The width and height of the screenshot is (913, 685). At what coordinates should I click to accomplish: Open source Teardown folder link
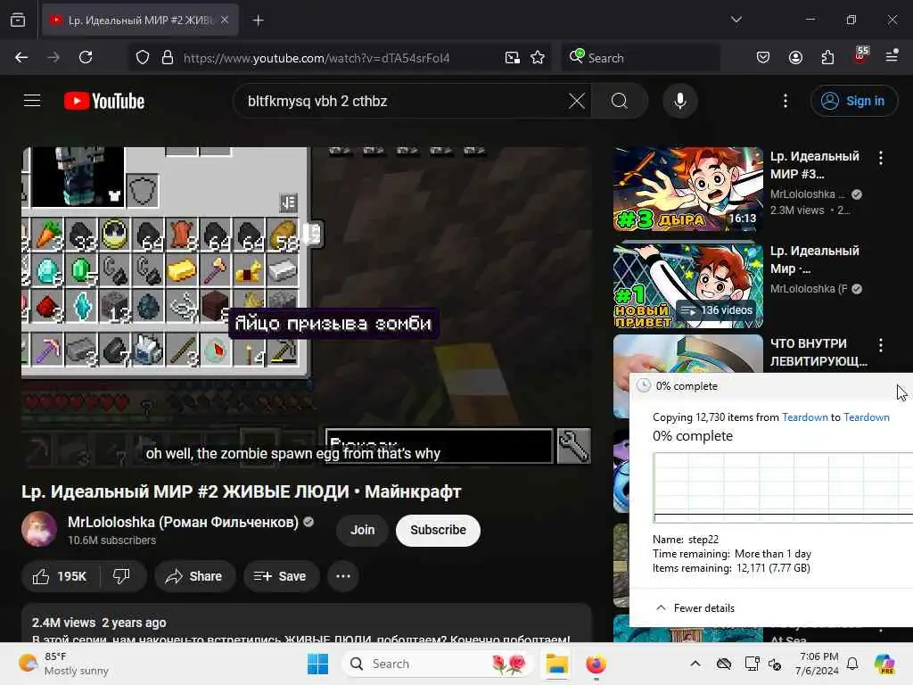point(805,417)
